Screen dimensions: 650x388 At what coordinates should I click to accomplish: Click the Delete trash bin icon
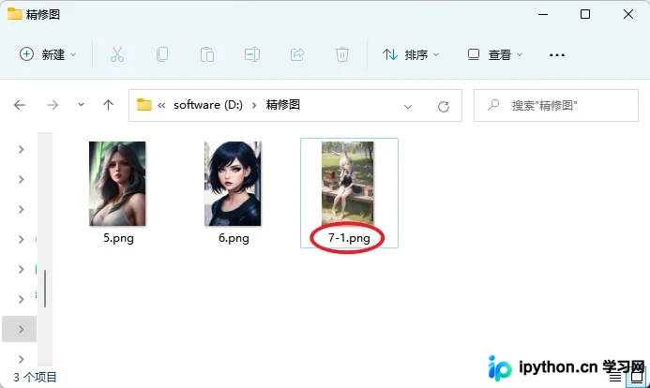[342, 54]
